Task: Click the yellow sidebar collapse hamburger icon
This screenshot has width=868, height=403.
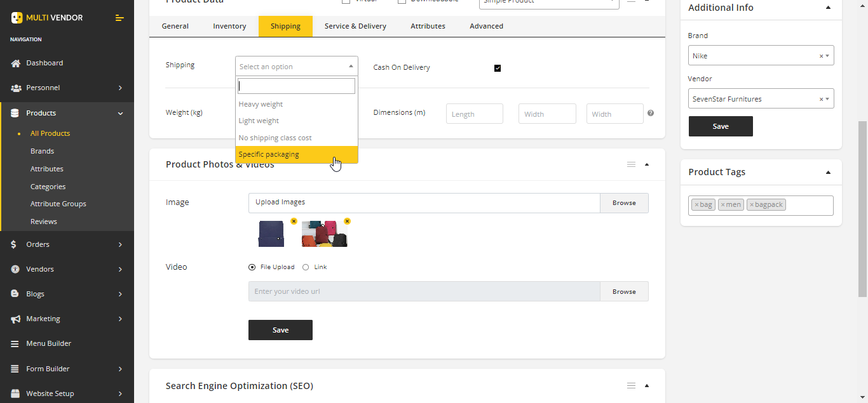Action: (119, 18)
